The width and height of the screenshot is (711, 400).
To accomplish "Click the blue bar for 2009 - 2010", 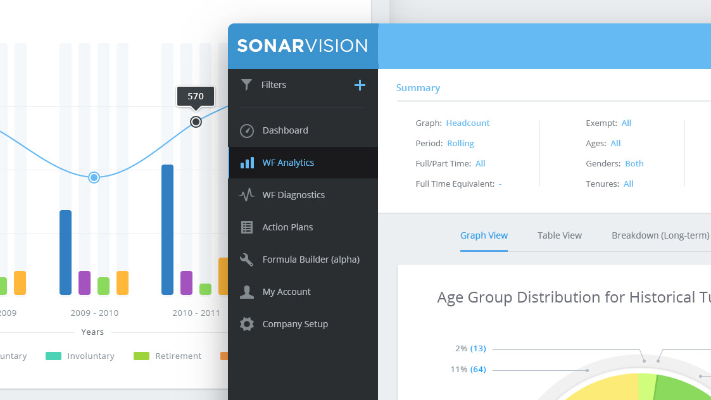I will click(65, 252).
